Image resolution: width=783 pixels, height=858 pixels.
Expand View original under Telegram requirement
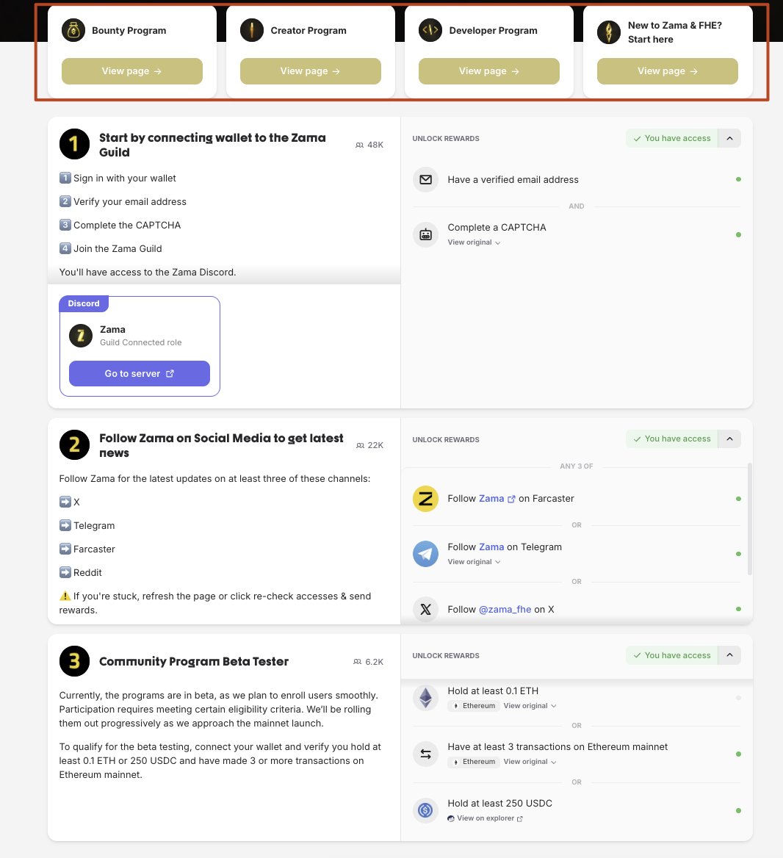coord(474,562)
